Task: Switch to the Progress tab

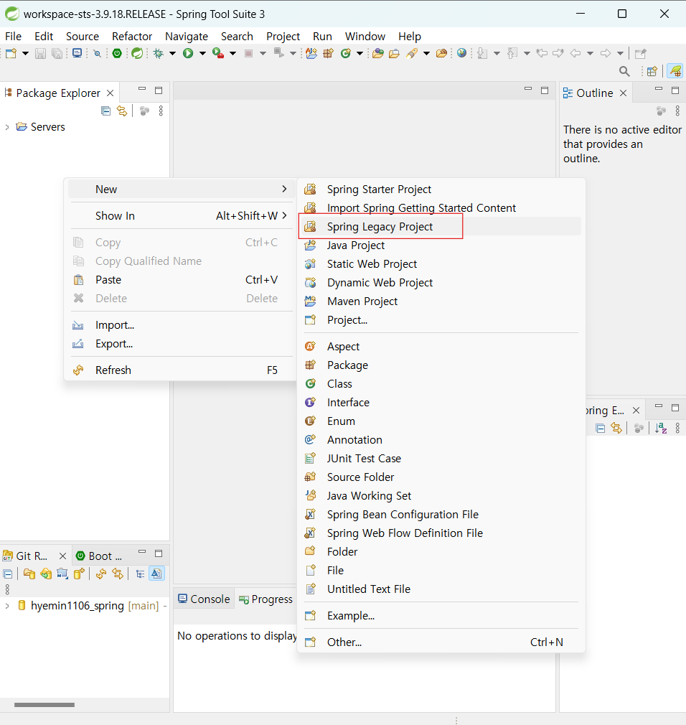Action: [266, 599]
